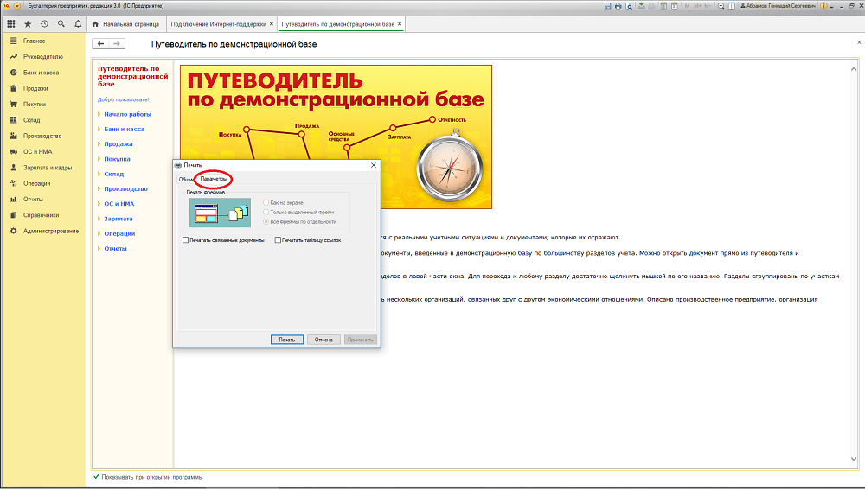The image size is (865, 490).
Task: Select radio Только выделенный фрейм
Action: [266, 213]
